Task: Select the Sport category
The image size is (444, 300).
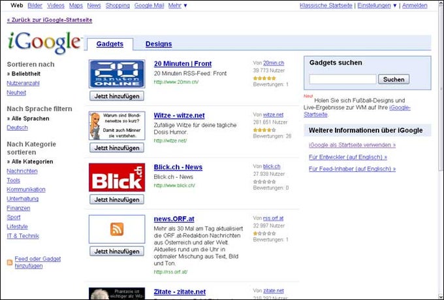Action: (x=14, y=217)
